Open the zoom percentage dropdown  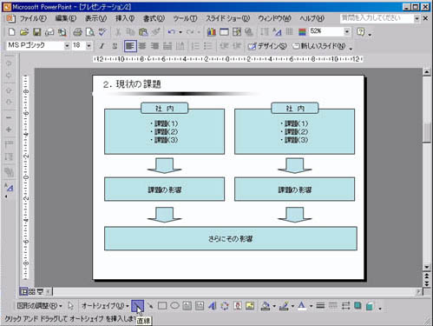347,31
